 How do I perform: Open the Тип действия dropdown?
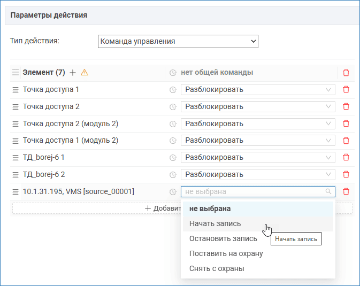178,41
